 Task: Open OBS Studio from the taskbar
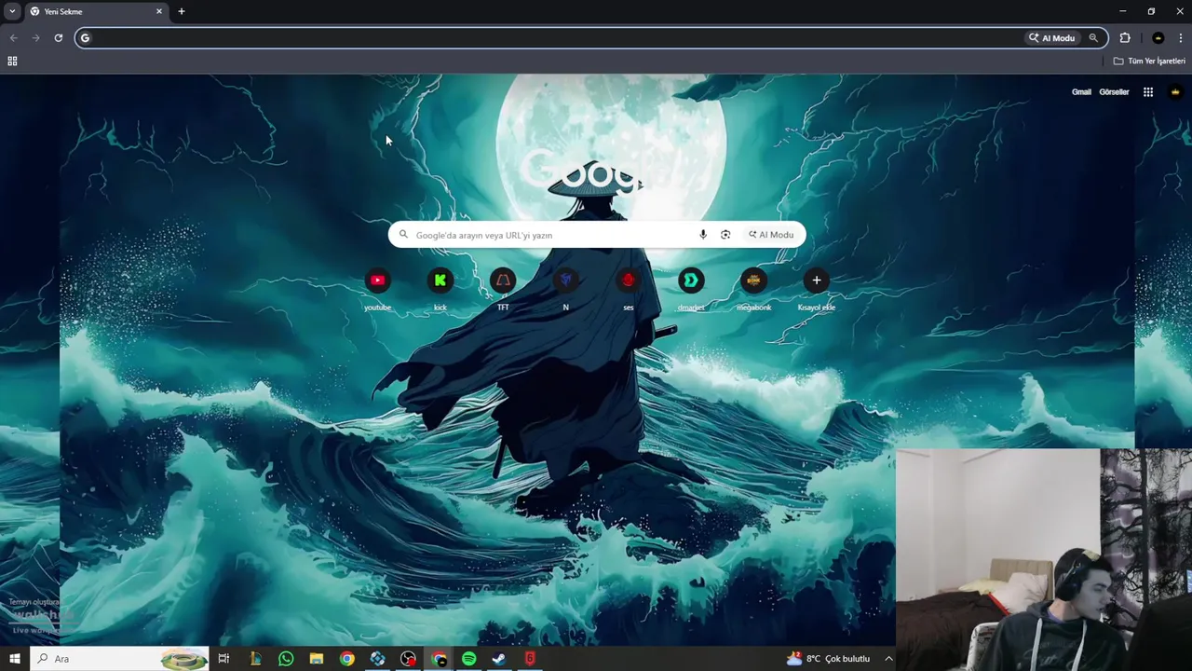408,659
